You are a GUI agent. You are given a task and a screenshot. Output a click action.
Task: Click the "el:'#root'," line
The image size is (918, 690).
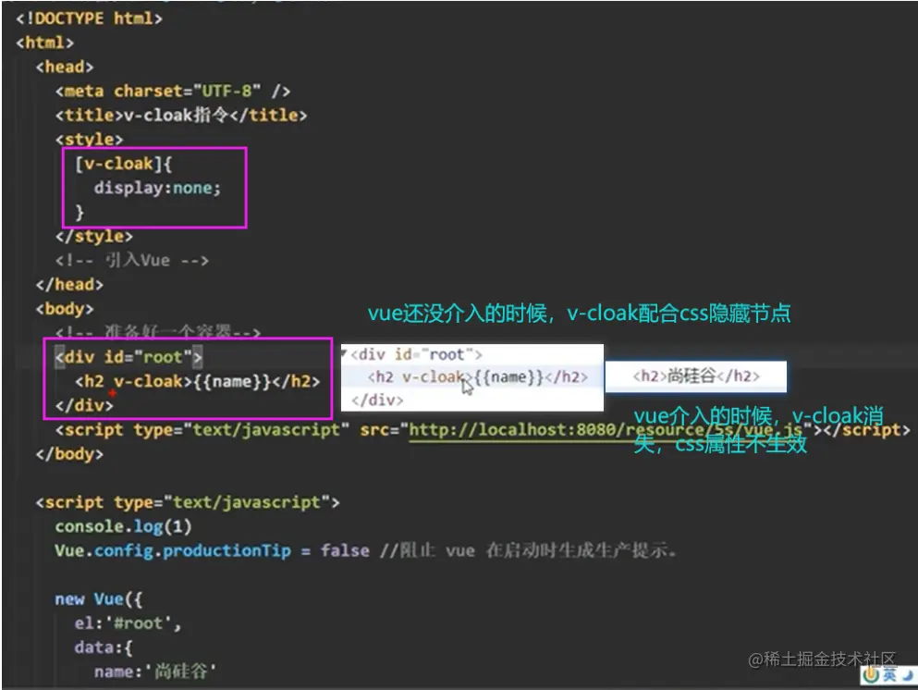128,623
